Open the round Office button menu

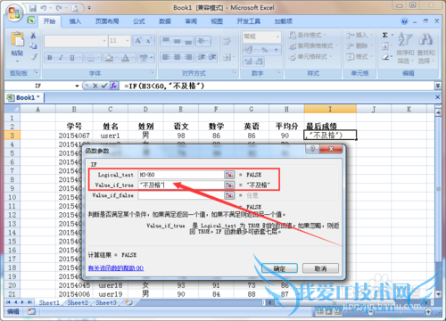tap(14, 12)
